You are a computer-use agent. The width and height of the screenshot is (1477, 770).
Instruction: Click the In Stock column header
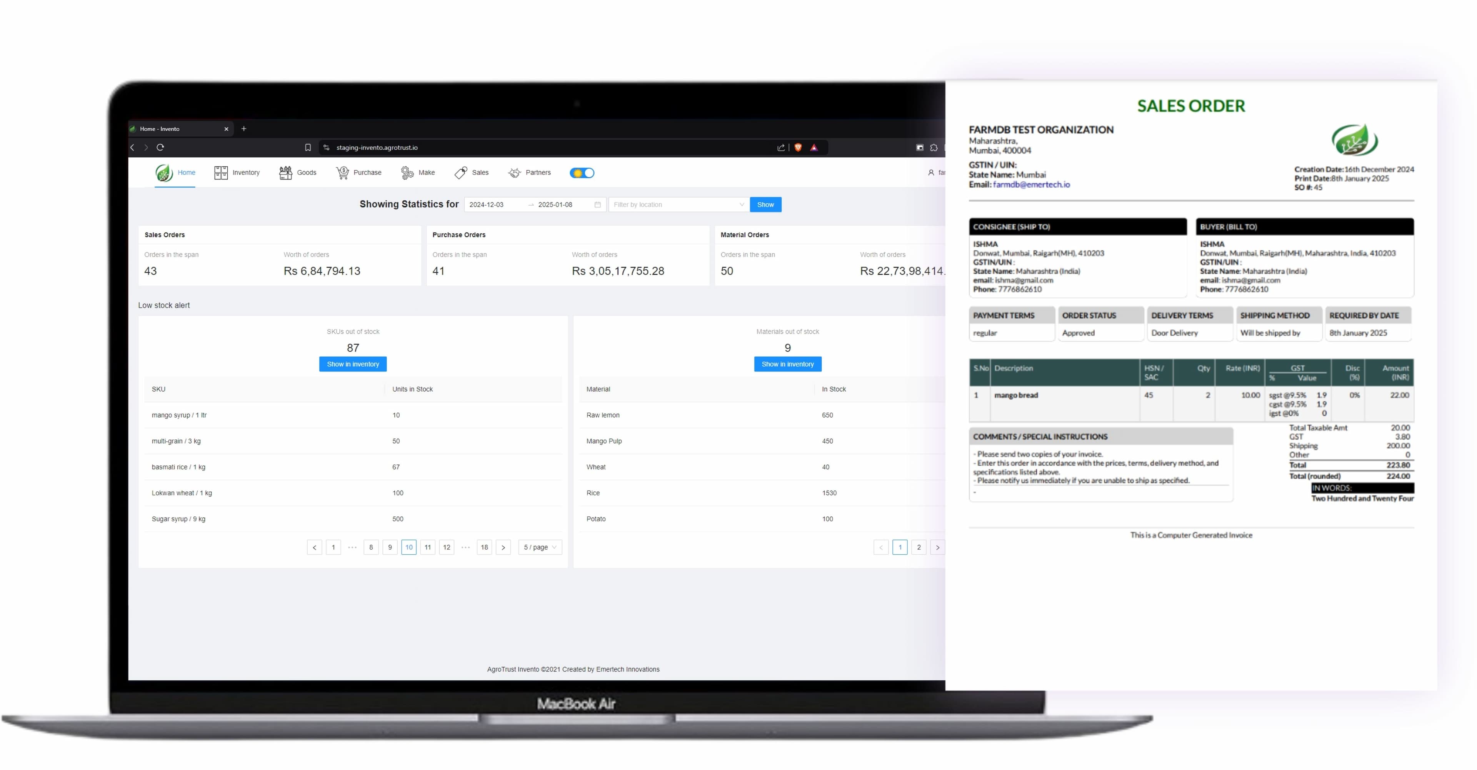point(880,389)
